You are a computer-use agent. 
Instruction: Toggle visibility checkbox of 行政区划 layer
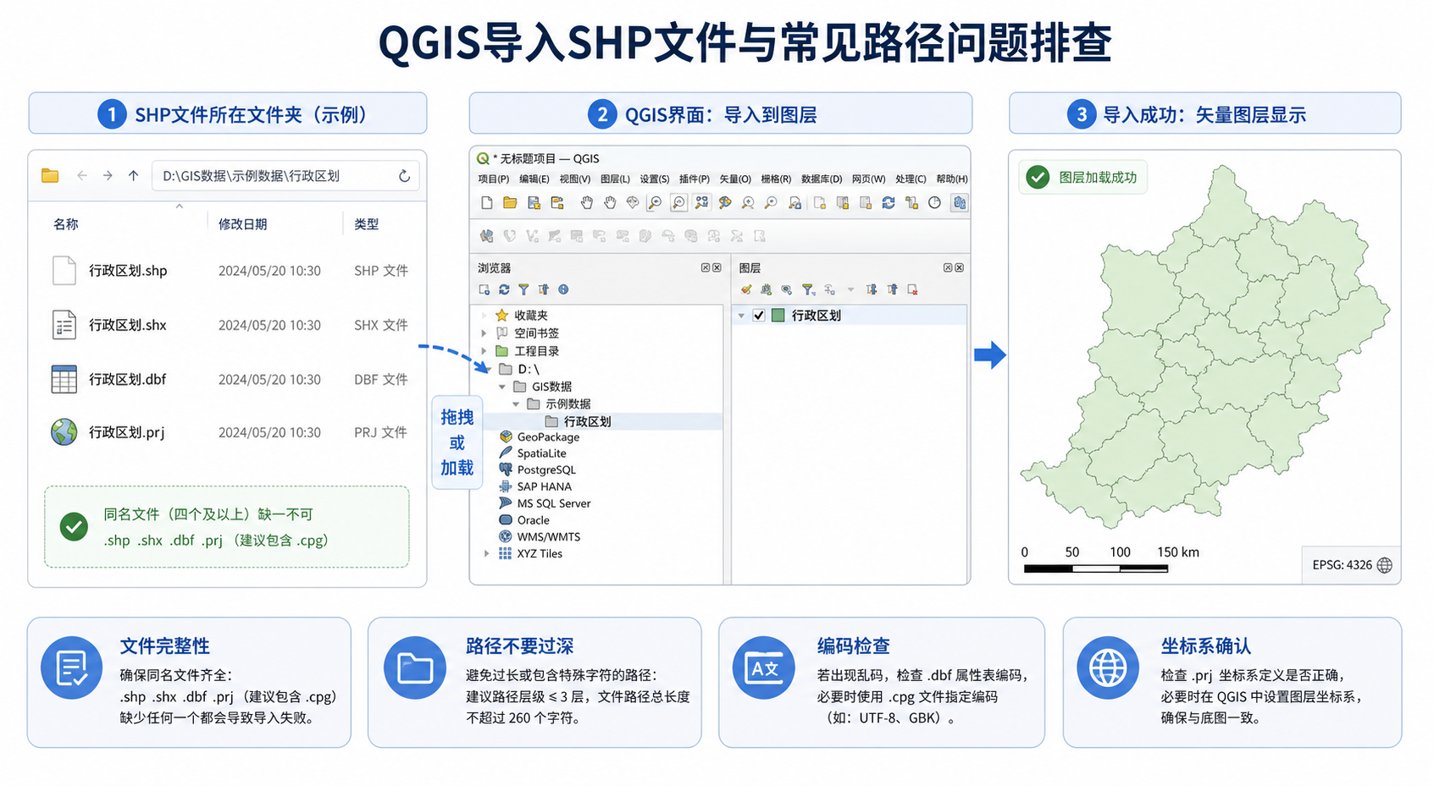point(759,316)
